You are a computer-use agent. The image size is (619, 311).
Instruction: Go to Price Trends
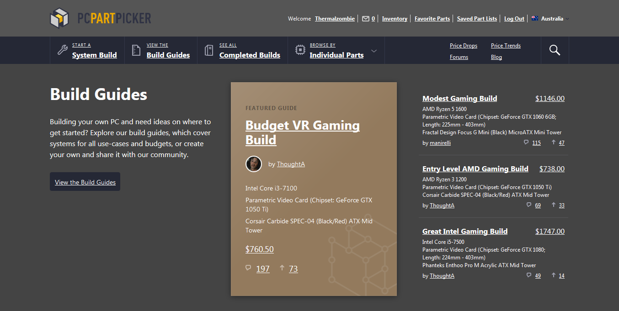(x=506, y=46)
